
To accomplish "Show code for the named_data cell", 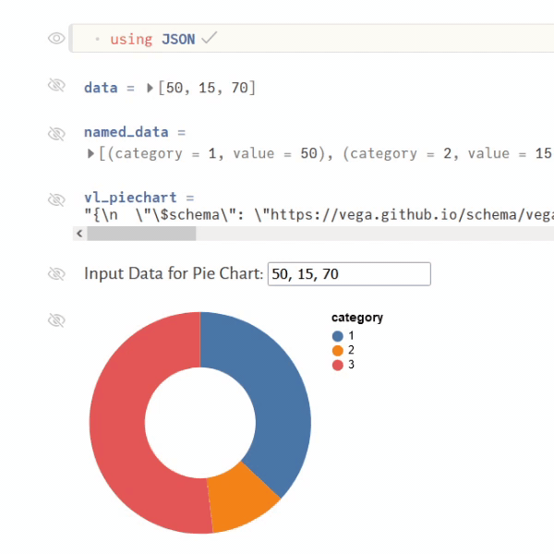I will pyautogui.click(x=56, y=134).
